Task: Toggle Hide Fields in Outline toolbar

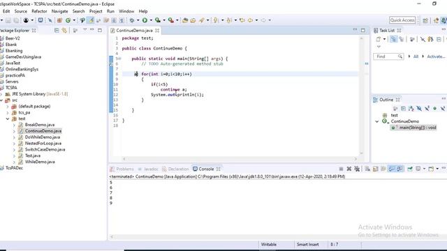Action: pos(419,109)
